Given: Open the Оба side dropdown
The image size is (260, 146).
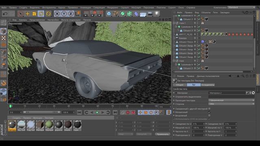Looking at the screenshot, I should pos(231,104).
